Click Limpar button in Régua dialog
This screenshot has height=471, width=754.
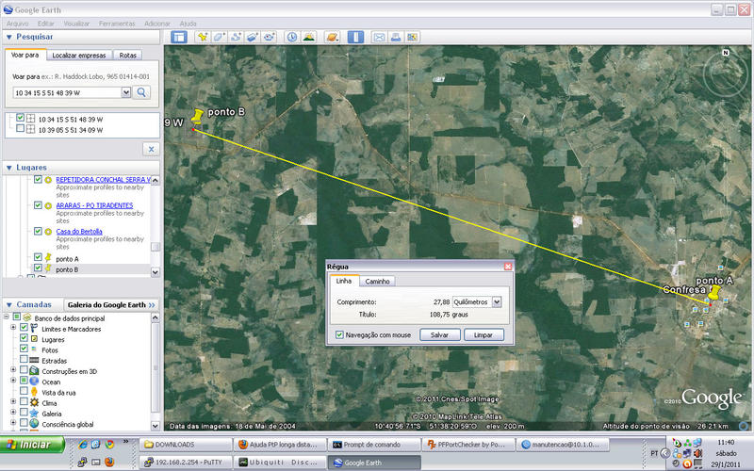pos(484,335)
